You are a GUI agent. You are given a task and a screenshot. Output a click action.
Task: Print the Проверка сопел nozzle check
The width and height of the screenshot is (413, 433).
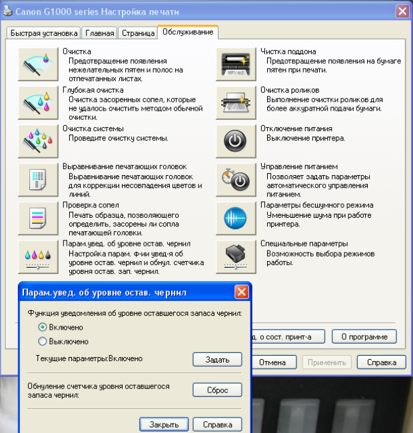click(38, 218)
